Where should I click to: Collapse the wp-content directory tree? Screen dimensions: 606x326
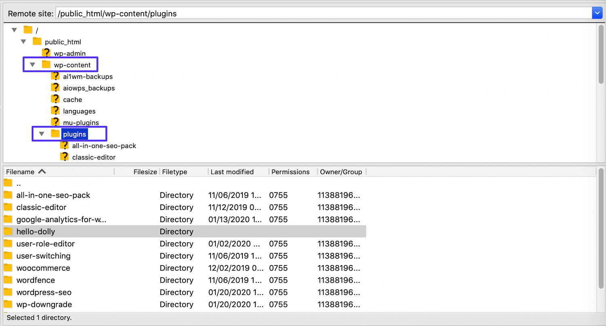point(32,64)
